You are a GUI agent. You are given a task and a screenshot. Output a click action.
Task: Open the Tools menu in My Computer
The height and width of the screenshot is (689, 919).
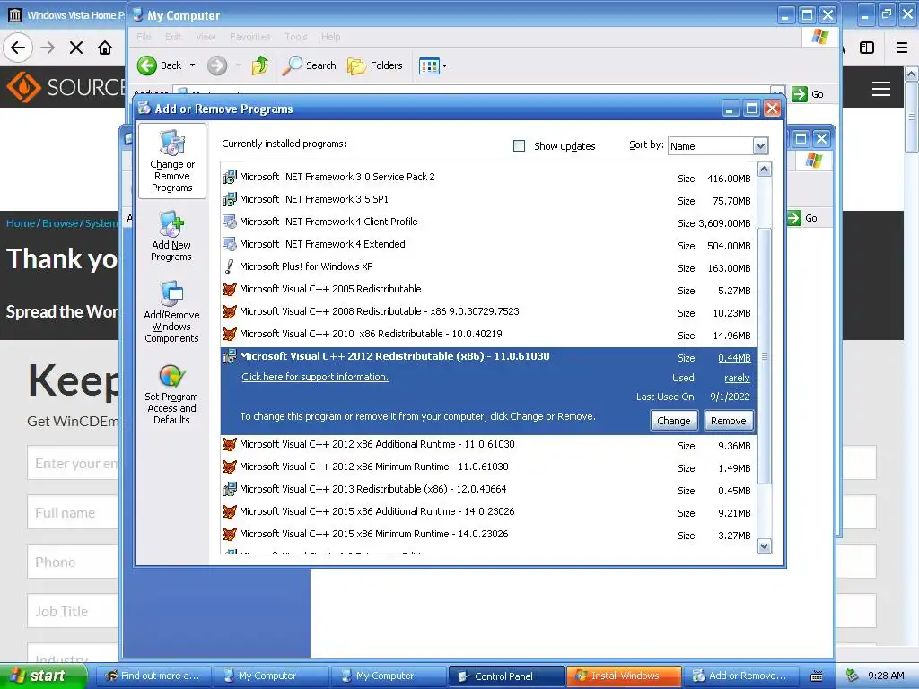296,37
